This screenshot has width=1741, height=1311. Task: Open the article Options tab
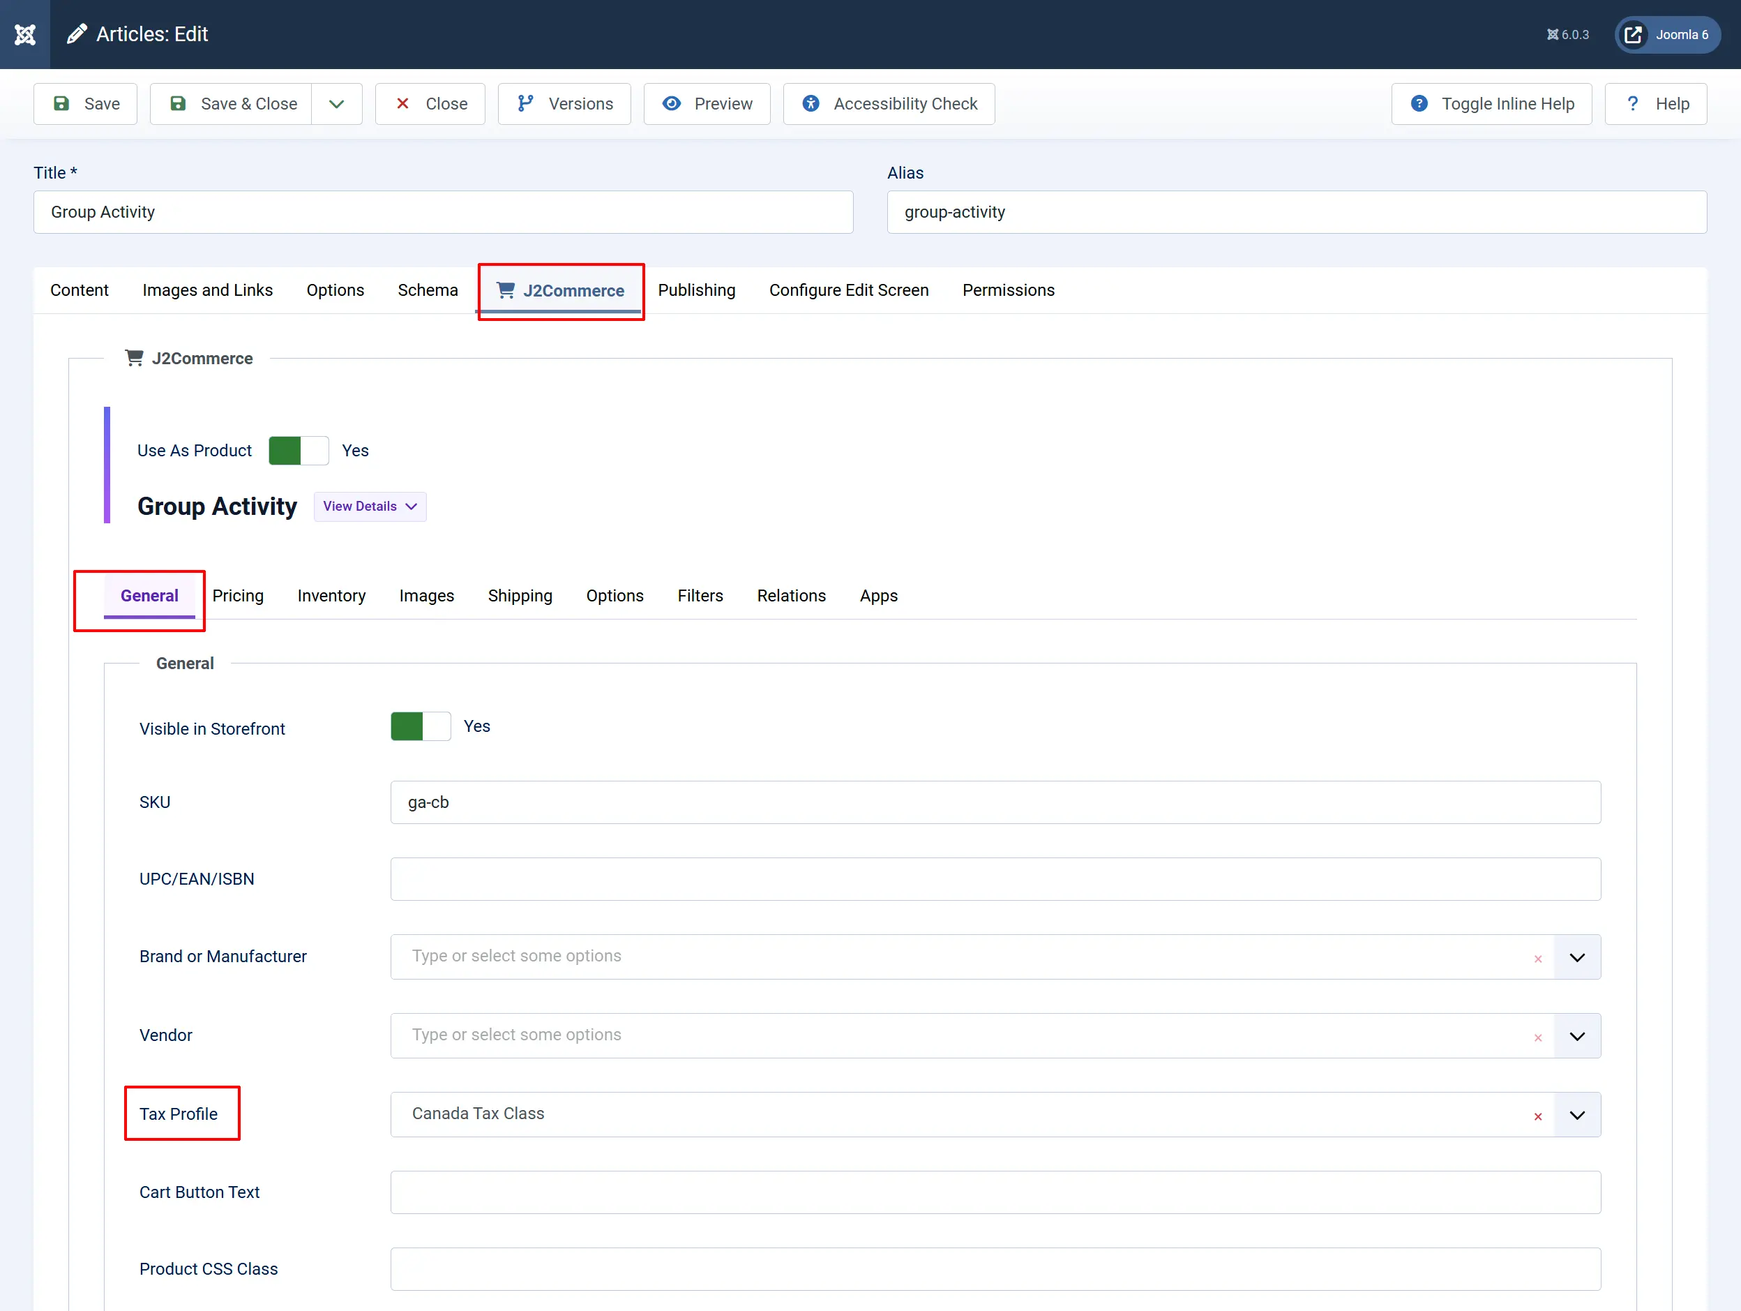click(336, 290)
